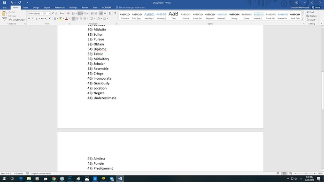This screenshot has height=182, width=324.
Task: Switch to the Insert tab
Action: [26, 8]
